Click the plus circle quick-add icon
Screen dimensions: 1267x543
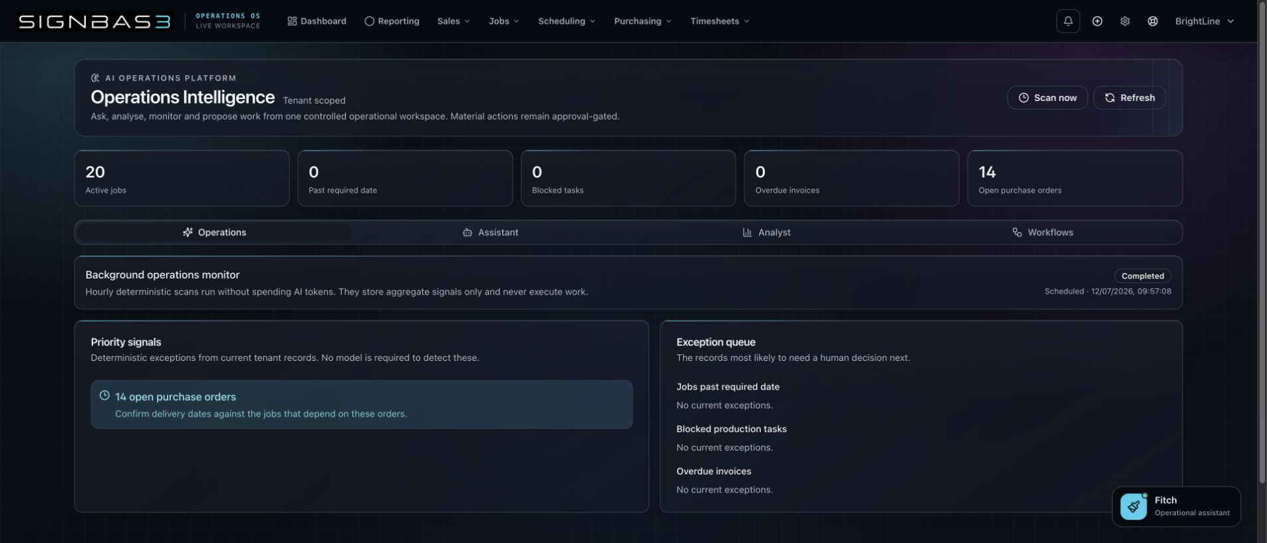click(x=1097, y=21)
